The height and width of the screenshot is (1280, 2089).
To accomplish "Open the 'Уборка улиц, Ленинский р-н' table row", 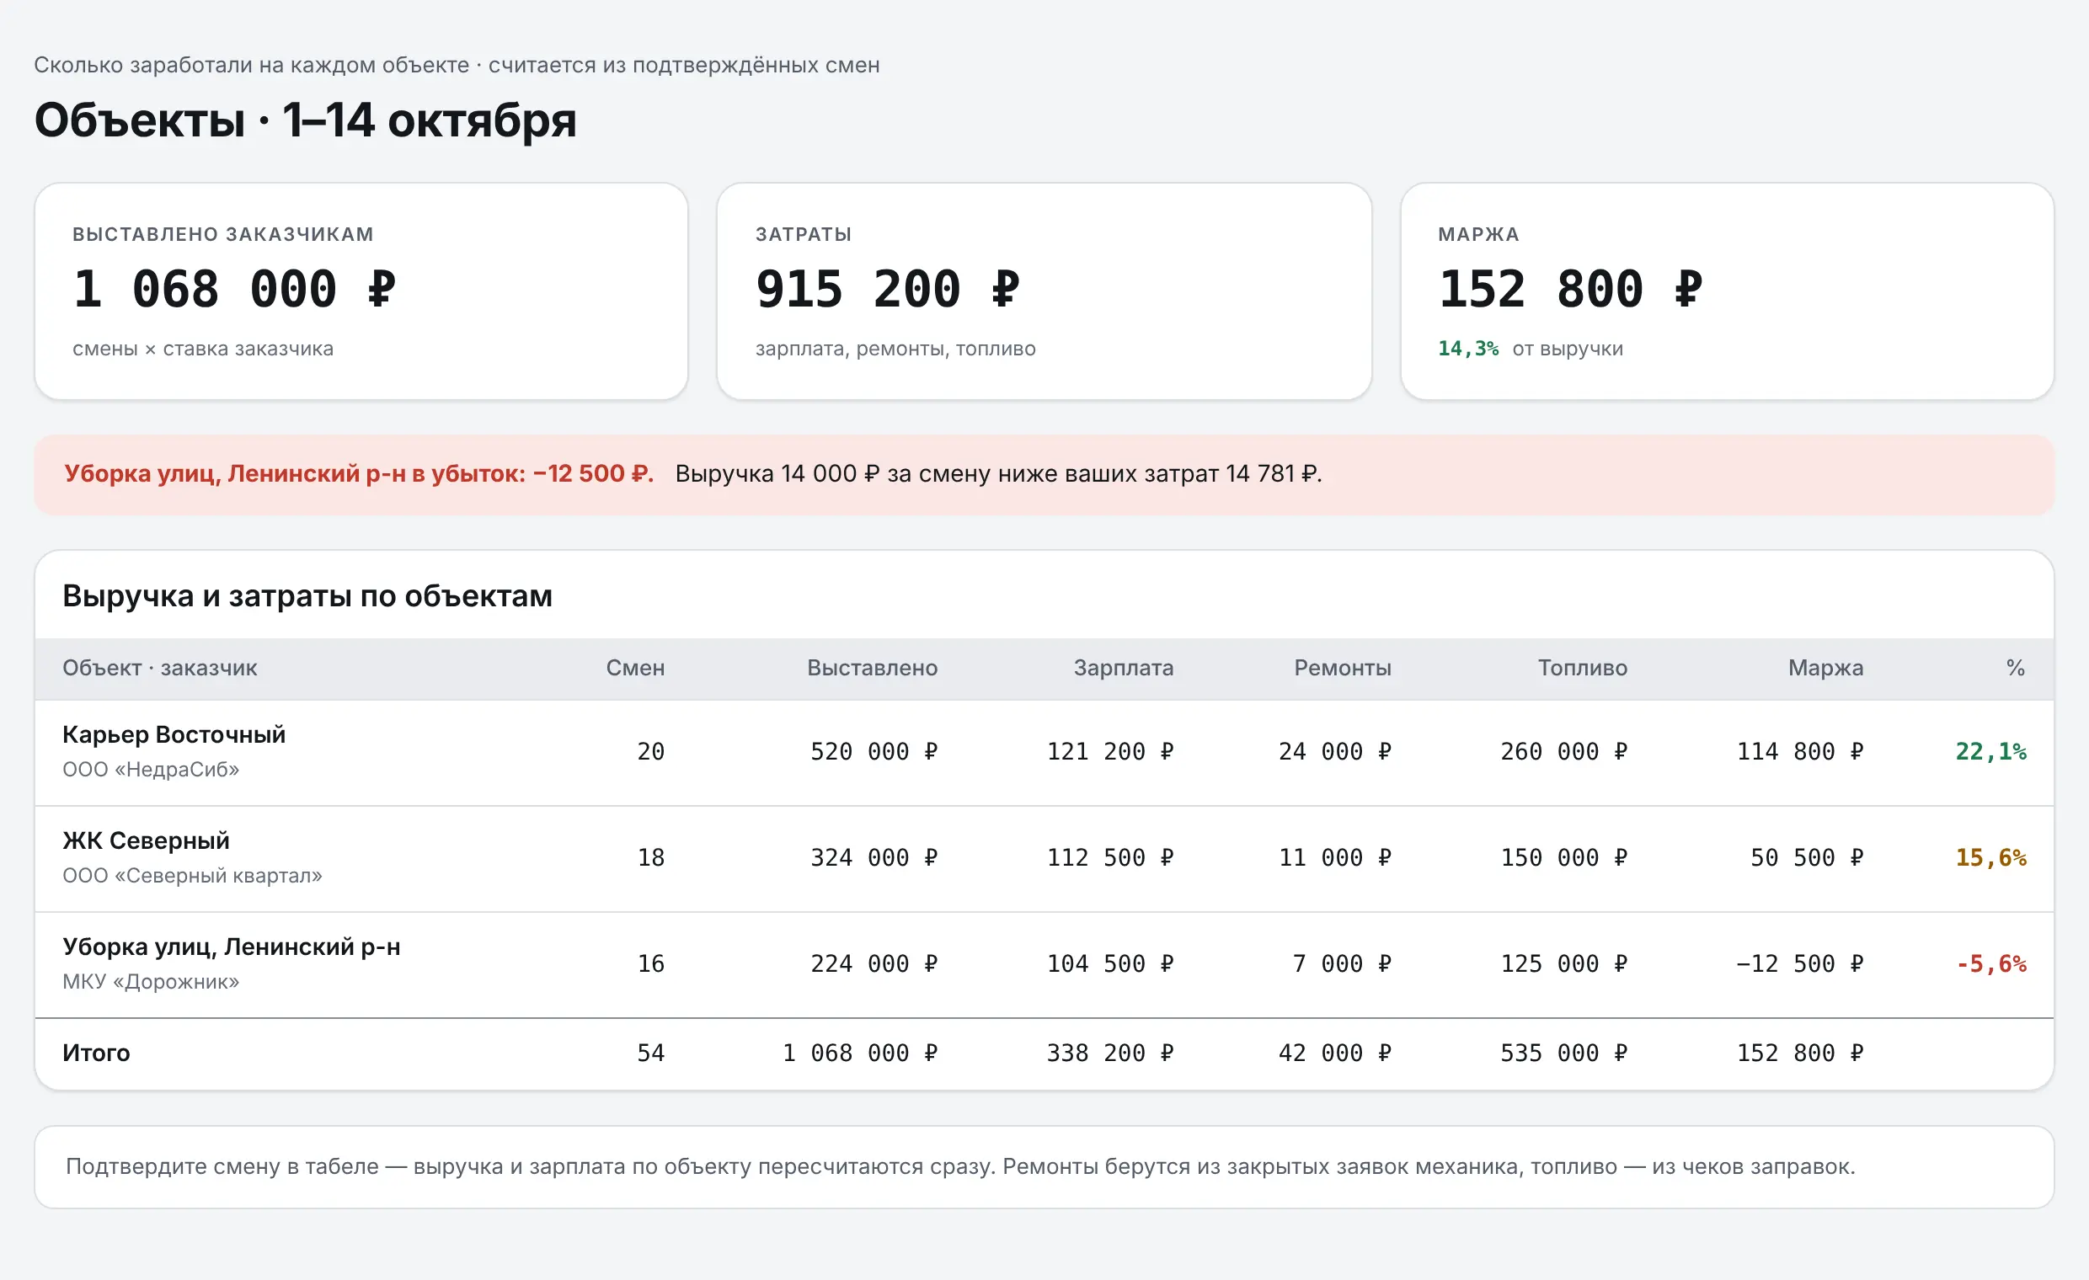I will (x=1044, y=964).
